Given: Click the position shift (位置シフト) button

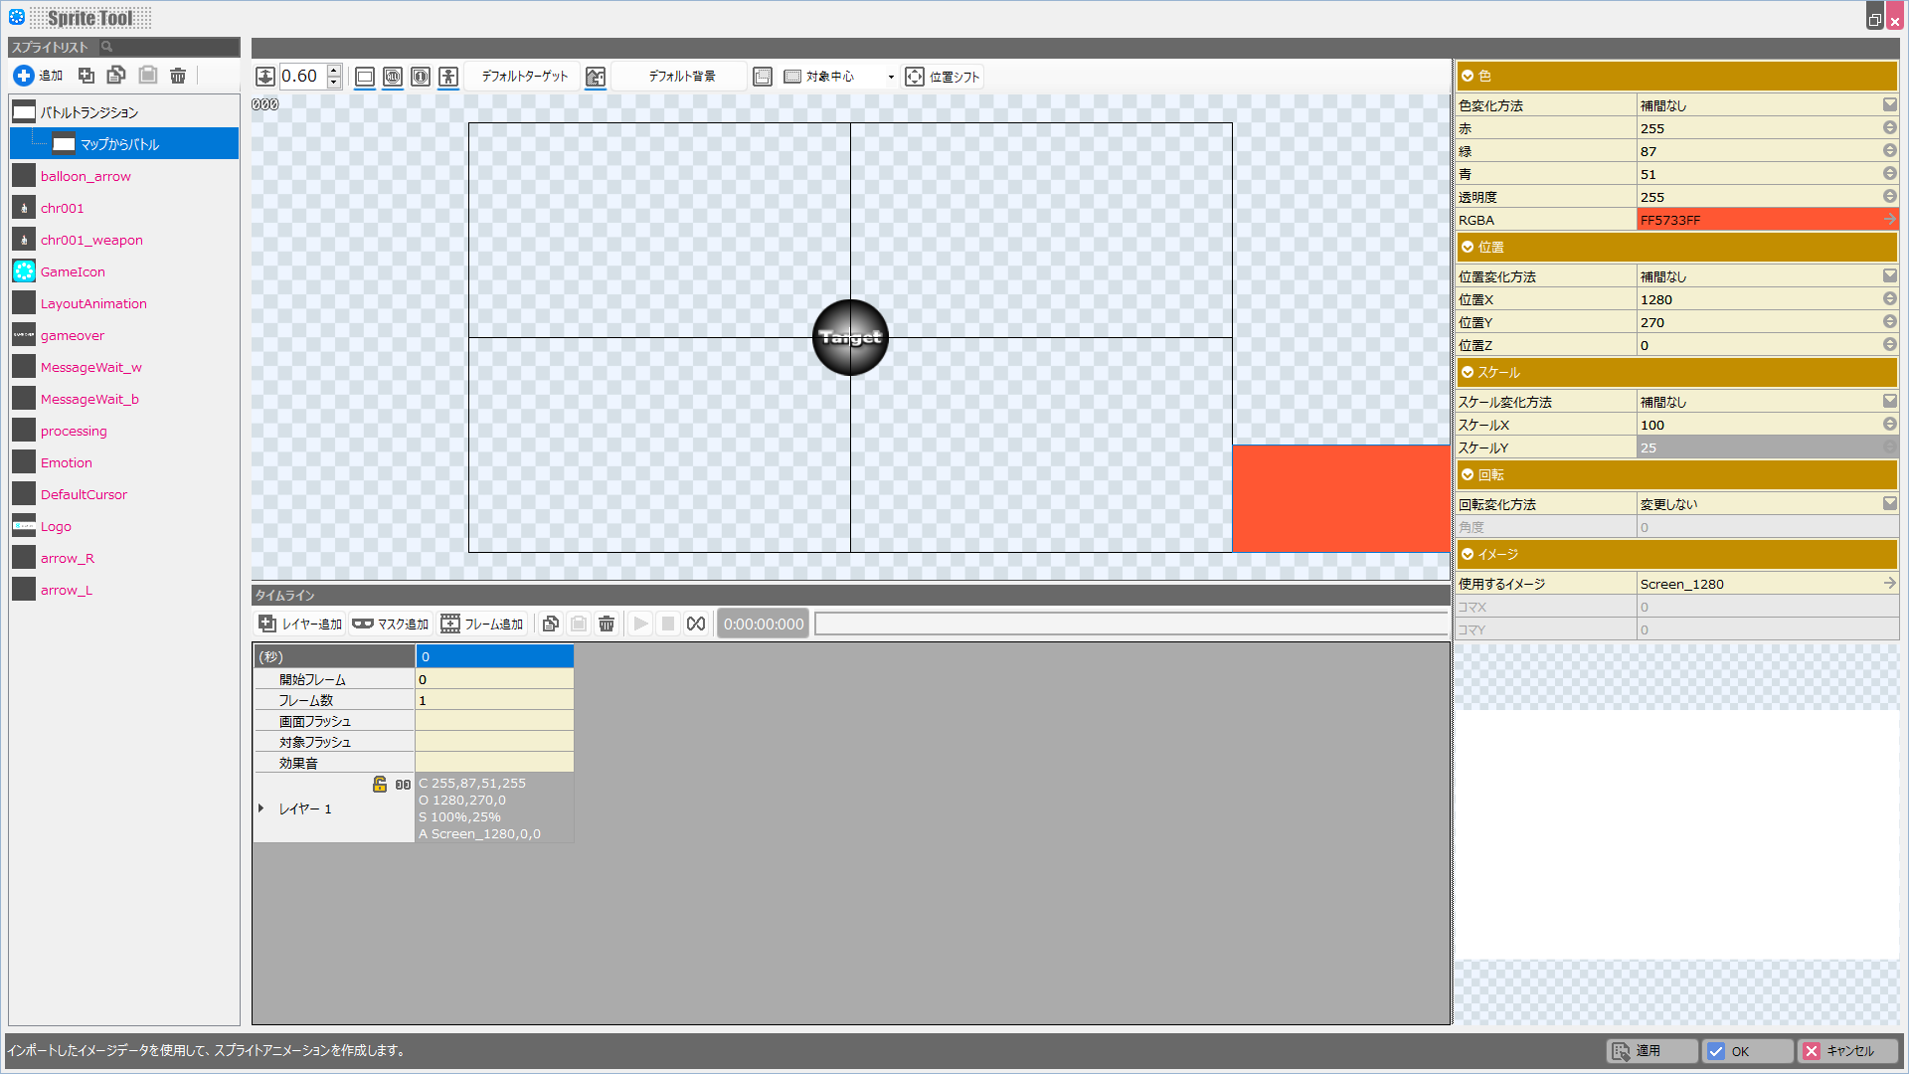Looking at the screenshot, I should coord(943,77).
